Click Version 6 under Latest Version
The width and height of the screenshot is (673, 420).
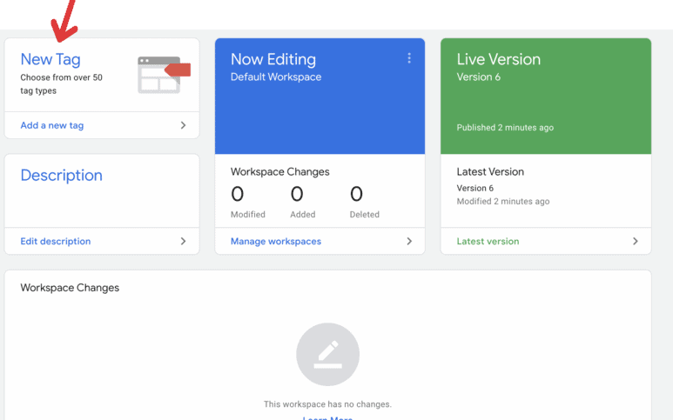tap(474, 188)
